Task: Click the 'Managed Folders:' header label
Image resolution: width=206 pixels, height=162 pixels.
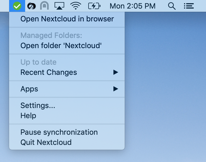Action: click(51, 35)
